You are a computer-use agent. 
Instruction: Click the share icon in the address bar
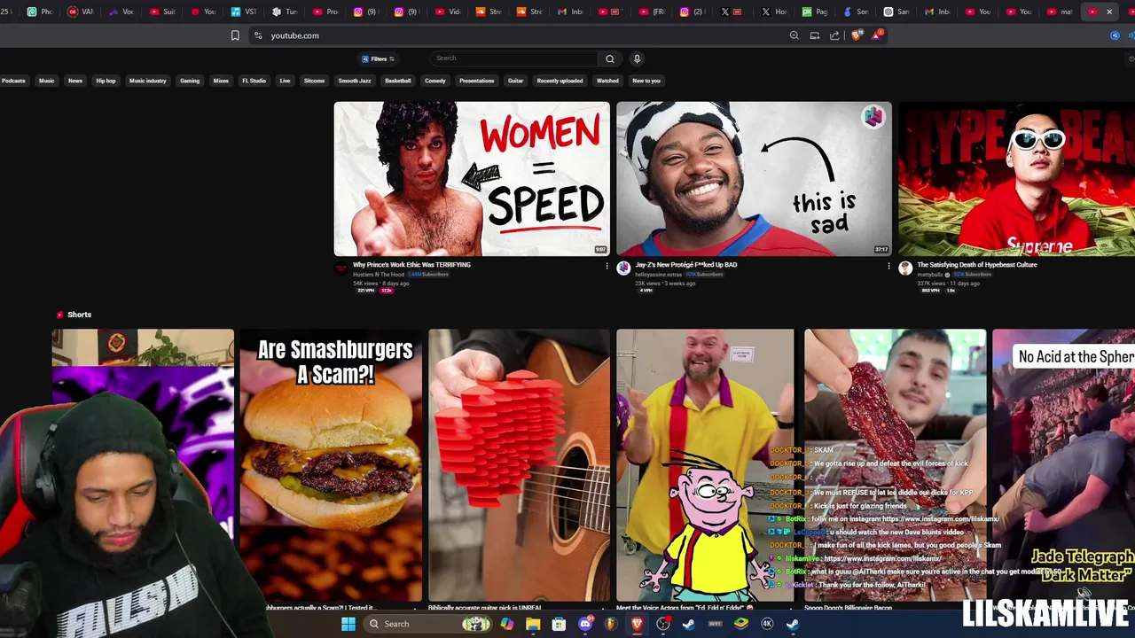click(834, 35)
